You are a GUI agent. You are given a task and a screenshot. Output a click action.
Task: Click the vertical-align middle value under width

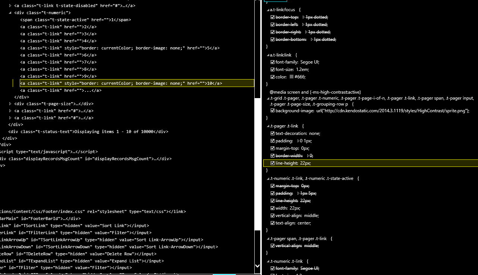(311, 216)
